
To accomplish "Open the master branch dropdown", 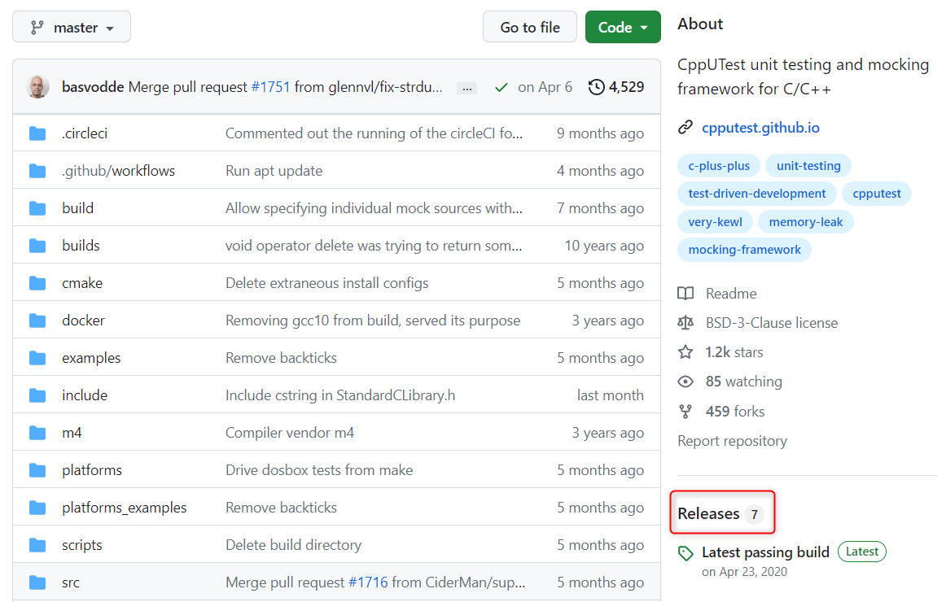I will point(72,27).
